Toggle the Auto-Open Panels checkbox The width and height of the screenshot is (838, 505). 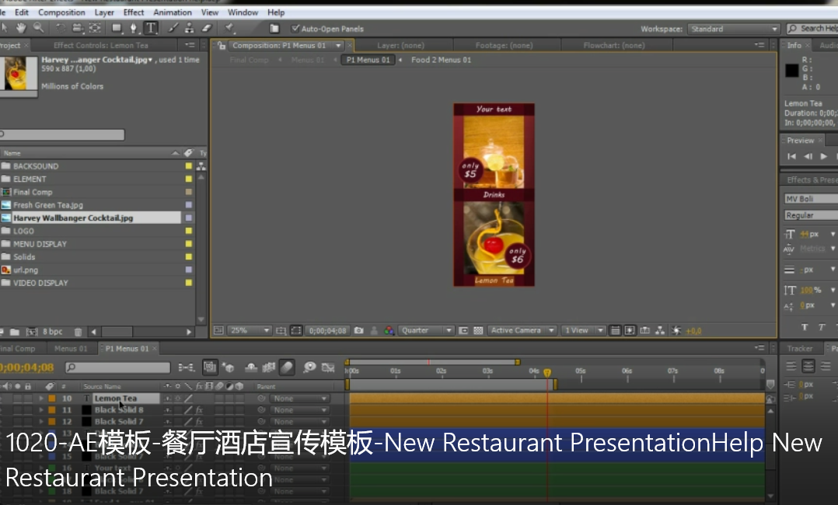295,28
